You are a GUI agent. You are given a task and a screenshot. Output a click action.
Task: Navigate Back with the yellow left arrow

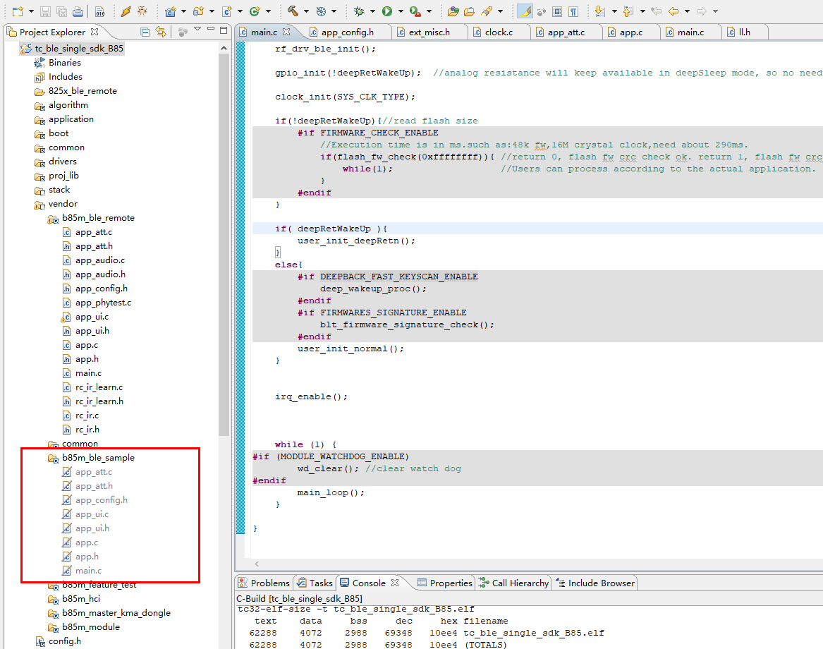point(673,11)
